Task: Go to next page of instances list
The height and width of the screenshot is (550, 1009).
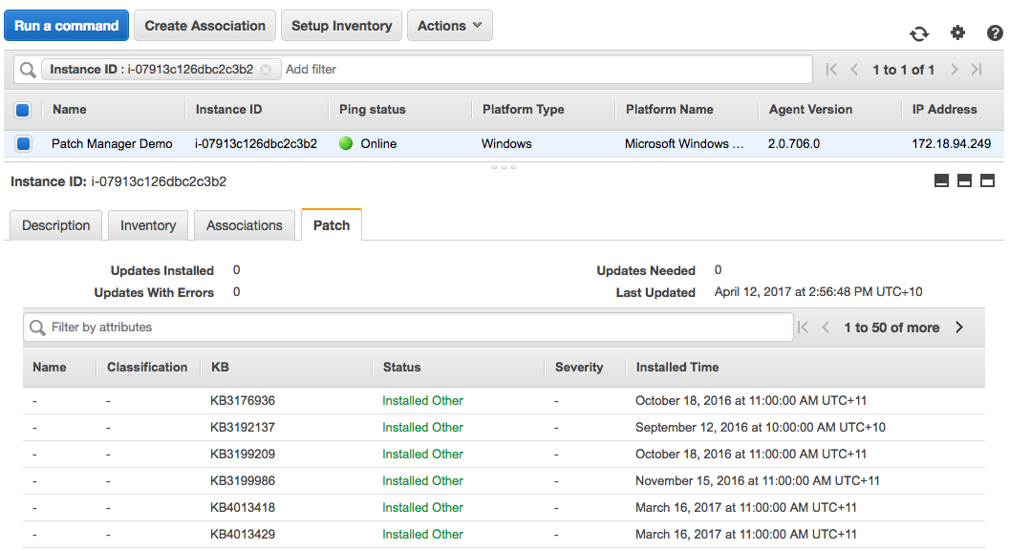Action: [x=954, y=70]
